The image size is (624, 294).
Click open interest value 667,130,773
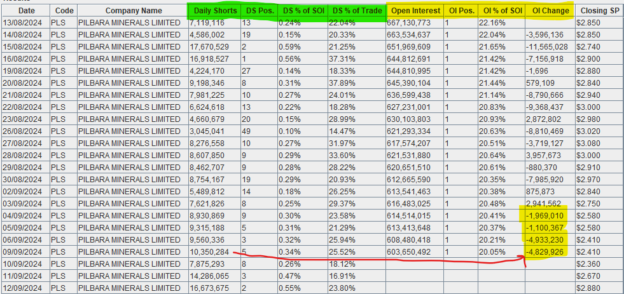(409, 23)
